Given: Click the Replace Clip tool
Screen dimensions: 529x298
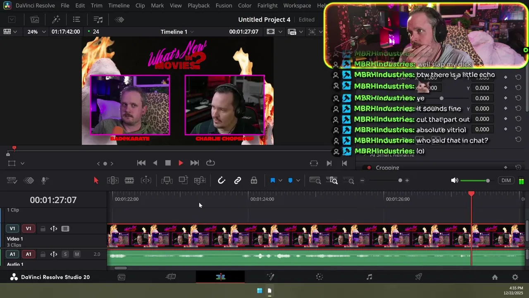Looking at the screenshot, I should click(x=200, y=180).
